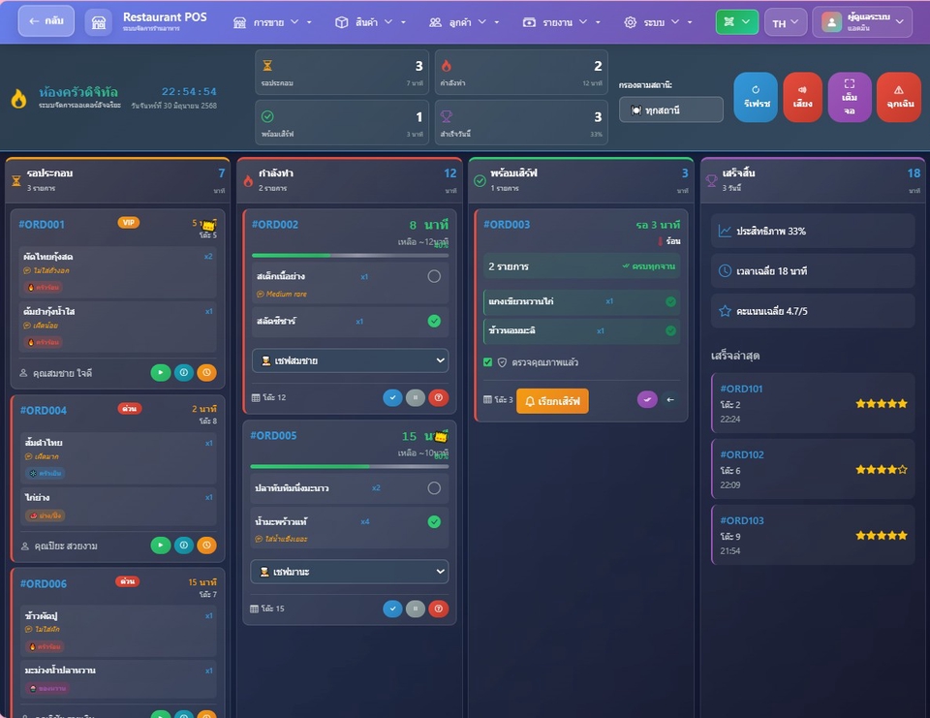930x718 pixels.
Task: Click the red help button on ORD005
Action: coord(439,609)
